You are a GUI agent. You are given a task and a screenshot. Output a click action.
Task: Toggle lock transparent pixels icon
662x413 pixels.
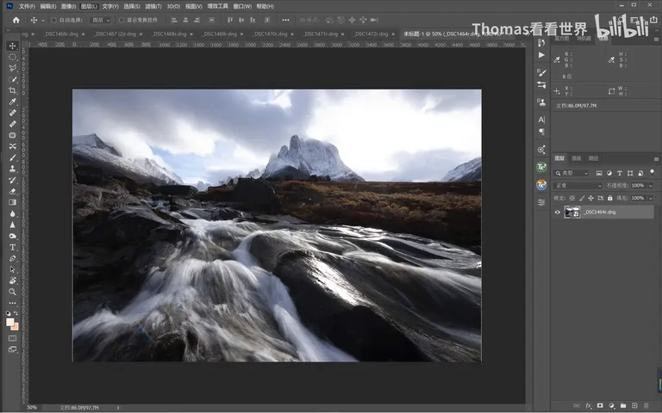(572, 198)
